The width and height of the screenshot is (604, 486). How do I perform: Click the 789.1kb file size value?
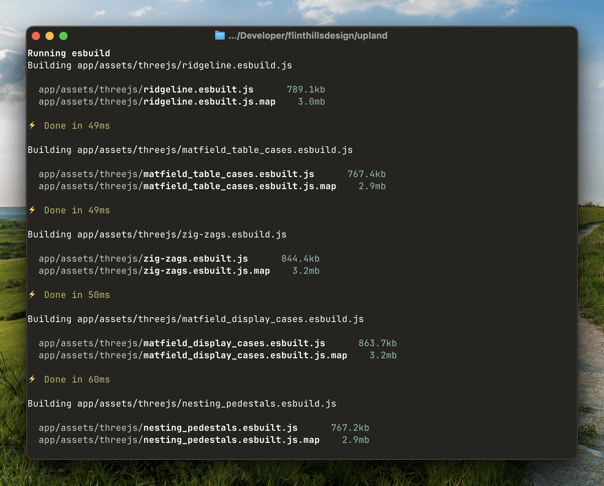point(306,90)
